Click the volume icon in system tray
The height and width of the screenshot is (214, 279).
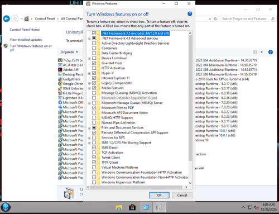[257, 207]
